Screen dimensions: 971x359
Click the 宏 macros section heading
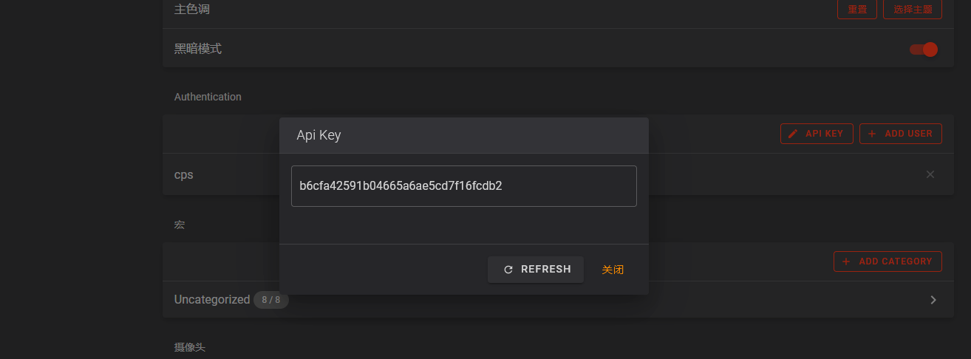[x=180, y=225]
